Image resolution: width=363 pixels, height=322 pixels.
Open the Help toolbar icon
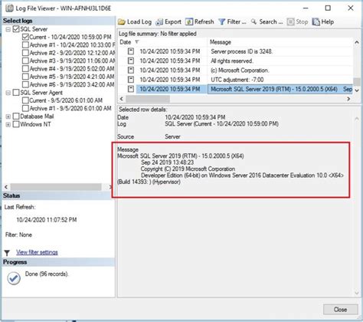point(316,22)
